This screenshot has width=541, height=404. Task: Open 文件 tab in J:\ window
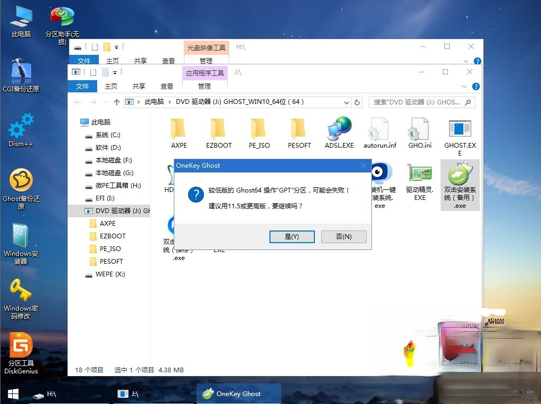[x=82, y=86]
